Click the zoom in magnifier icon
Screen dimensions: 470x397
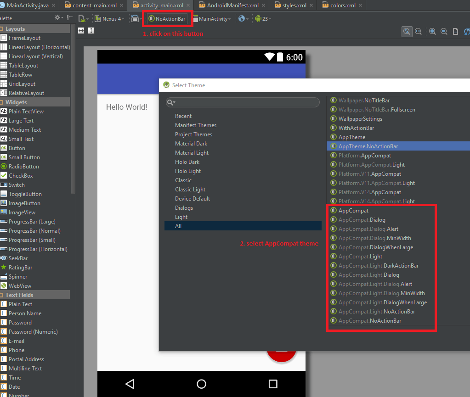click(x=432, y=31)
